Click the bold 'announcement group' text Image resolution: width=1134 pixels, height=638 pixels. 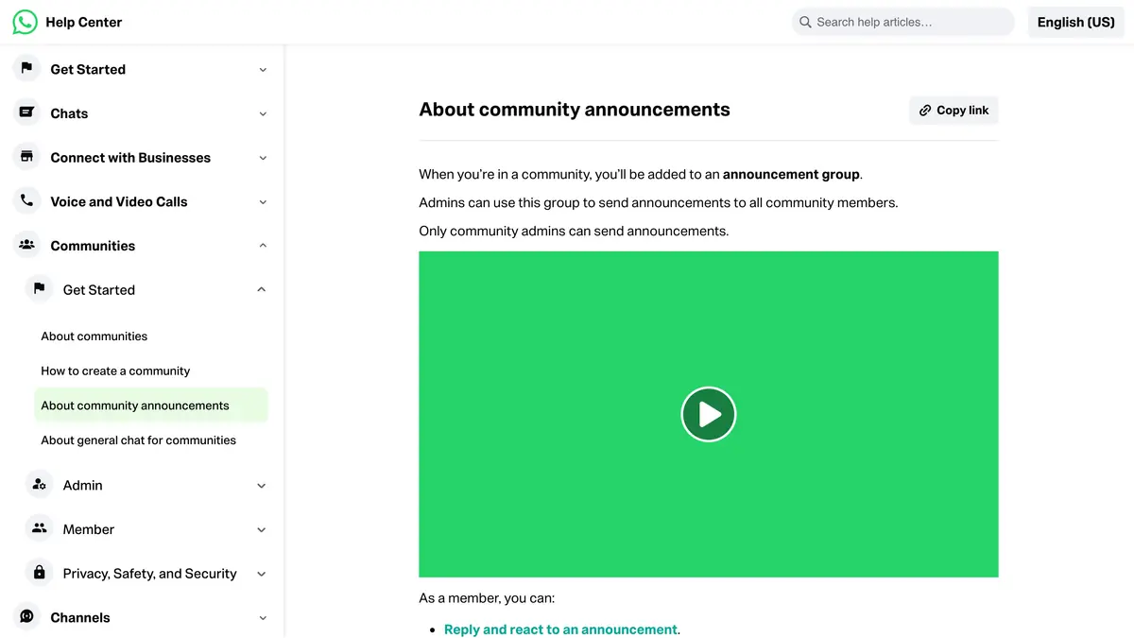791,174
